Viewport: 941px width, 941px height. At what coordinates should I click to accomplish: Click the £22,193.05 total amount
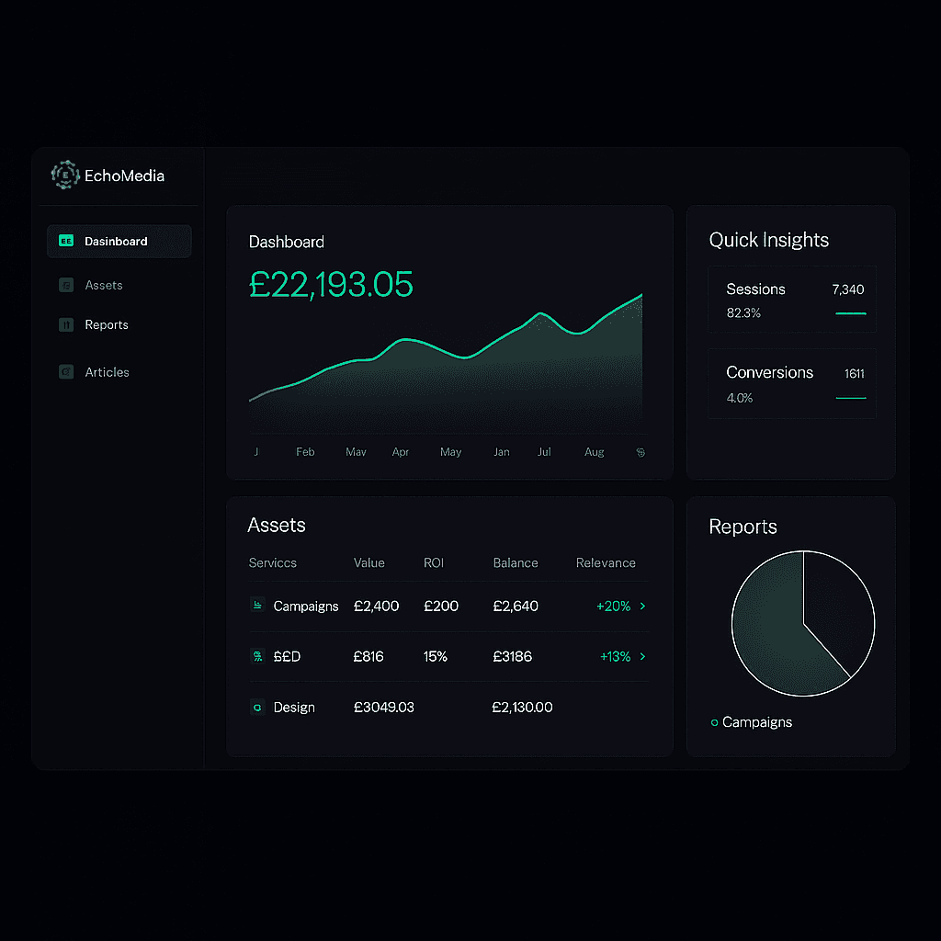pos(331,285)
